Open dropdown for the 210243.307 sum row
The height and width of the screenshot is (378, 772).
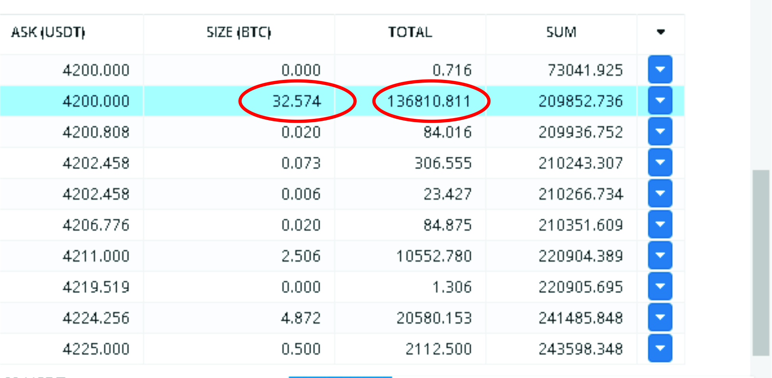660,162
